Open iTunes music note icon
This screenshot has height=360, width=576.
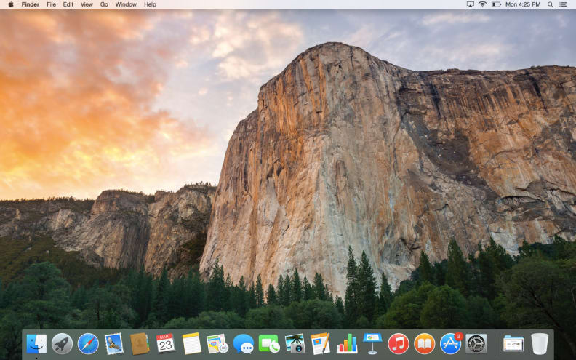tap(399, 344)
